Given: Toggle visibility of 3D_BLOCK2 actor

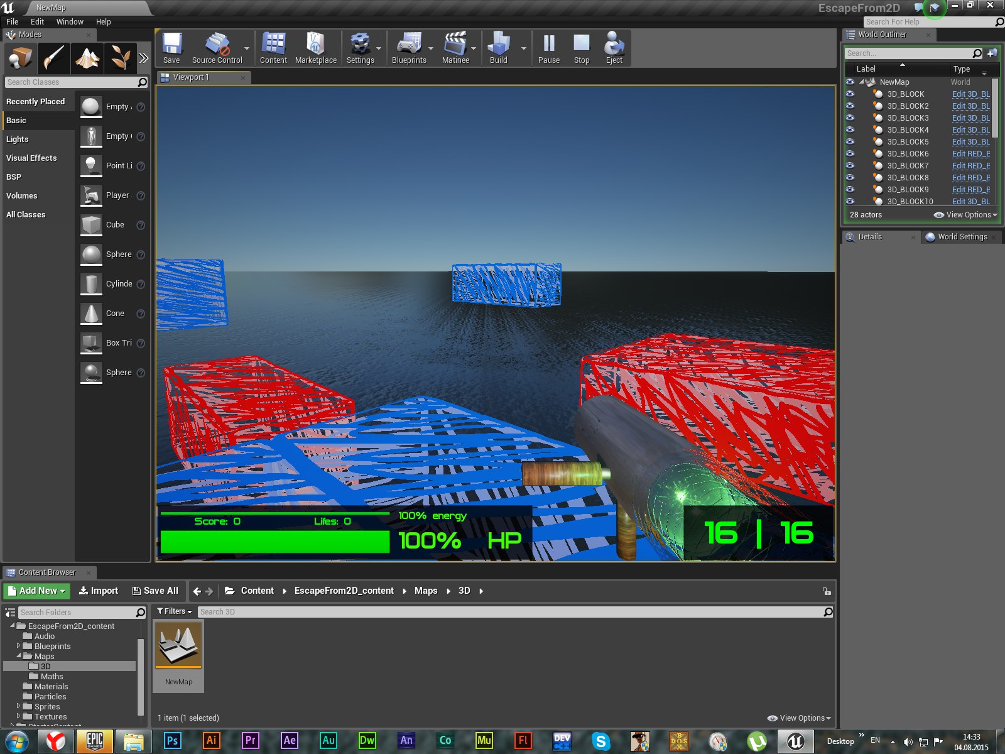Looking at the screenshot, I should tap(850, 106).
